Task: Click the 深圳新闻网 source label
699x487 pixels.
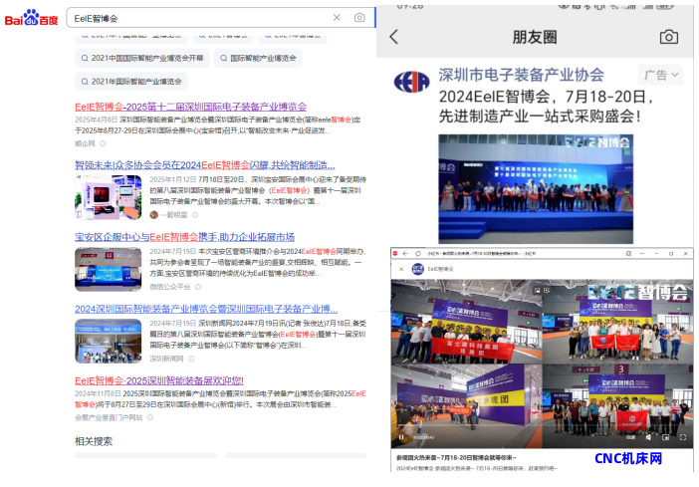Action: (166, 359)
